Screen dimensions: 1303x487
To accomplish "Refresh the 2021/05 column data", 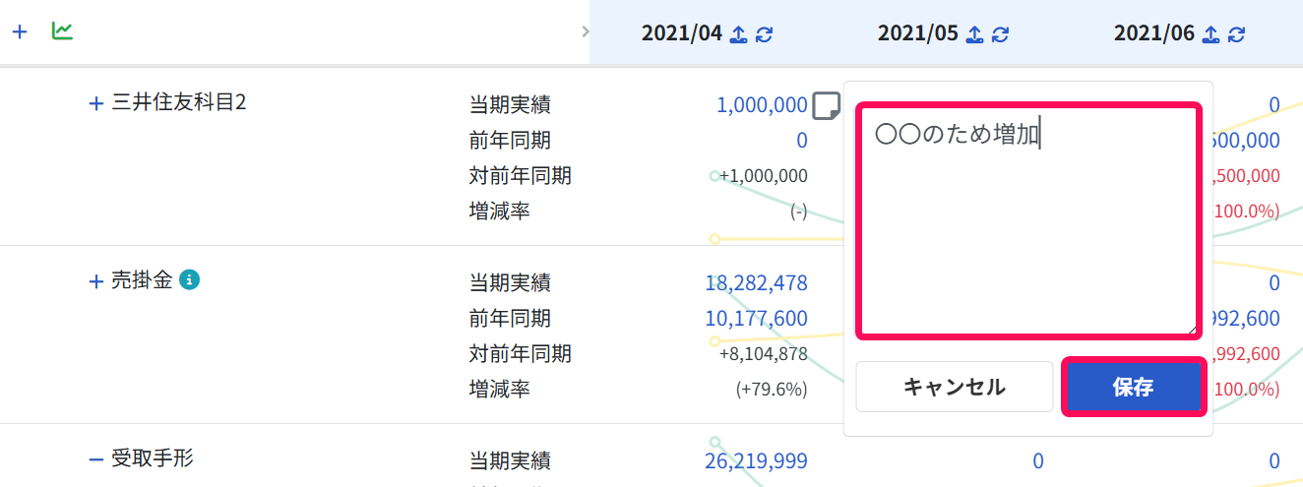I will tap(1000, 33).
